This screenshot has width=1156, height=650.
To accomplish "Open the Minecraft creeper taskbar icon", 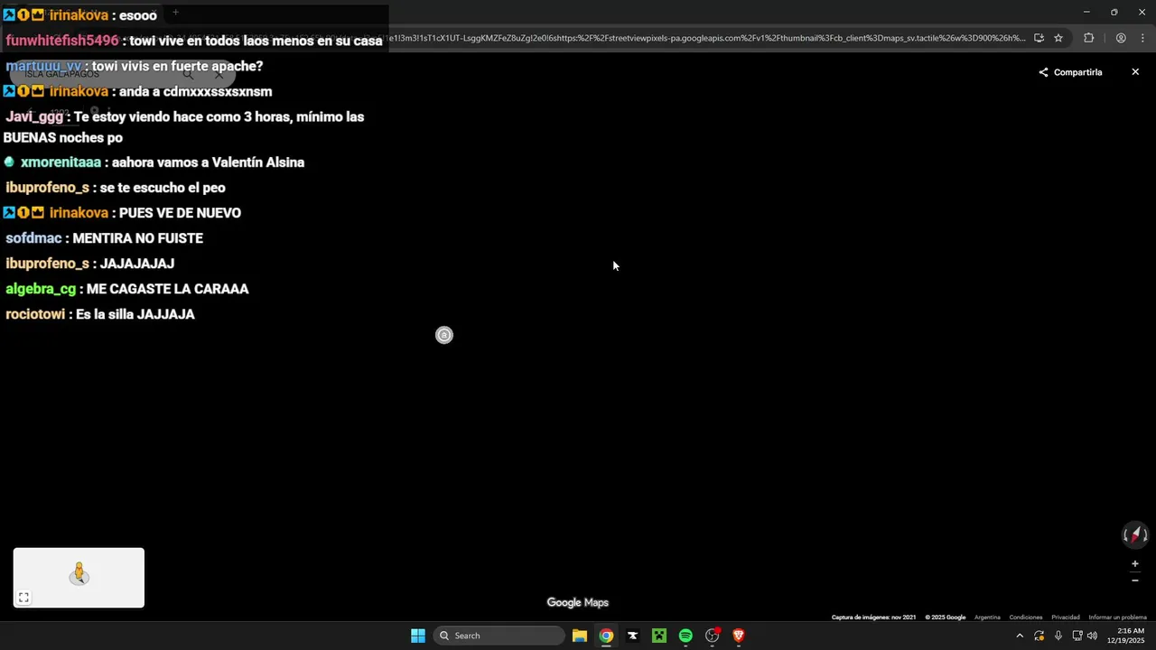I will coord(659,636).
